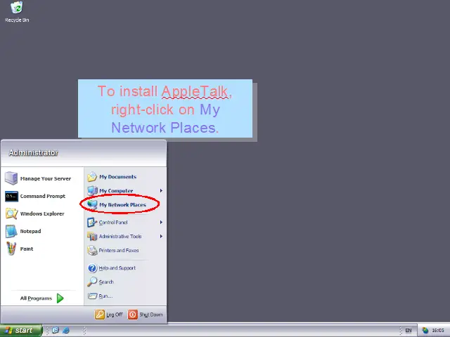Click the All Programs label
This screenshot has width=450, height=337.
[36, 298]
